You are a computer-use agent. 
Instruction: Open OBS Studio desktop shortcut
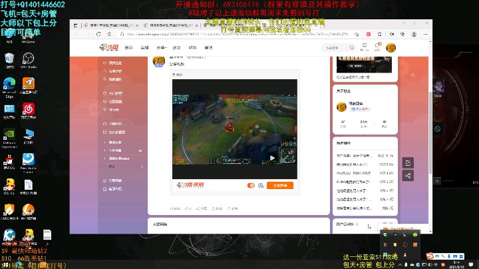pyautogui.click(x=29, y=60)
